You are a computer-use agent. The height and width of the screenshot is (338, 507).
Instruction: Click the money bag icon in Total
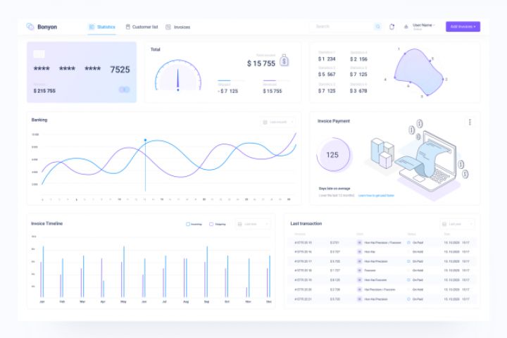pyautogui.click(x=284, y=61)
